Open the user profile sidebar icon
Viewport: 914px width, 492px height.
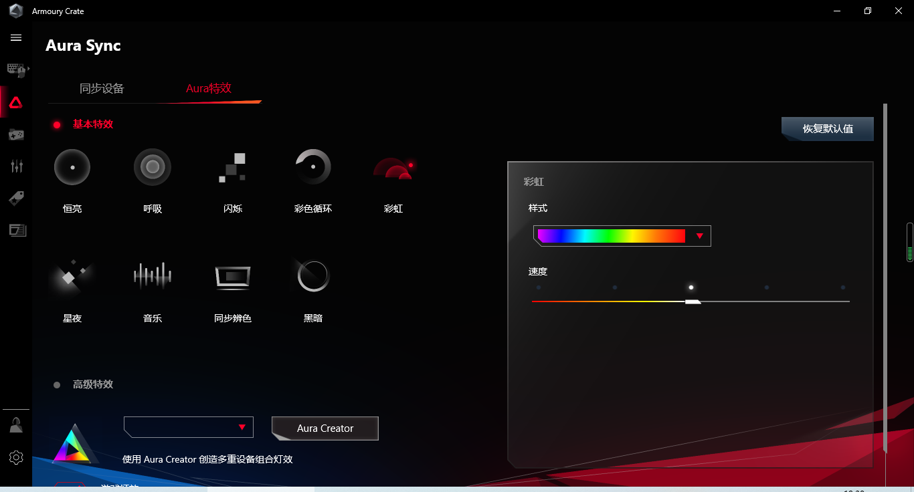pyautogui.click(x=16, y=425)
